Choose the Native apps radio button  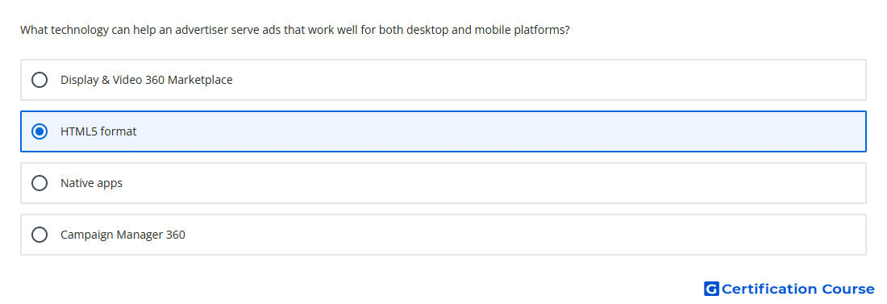tap(40, 183)
